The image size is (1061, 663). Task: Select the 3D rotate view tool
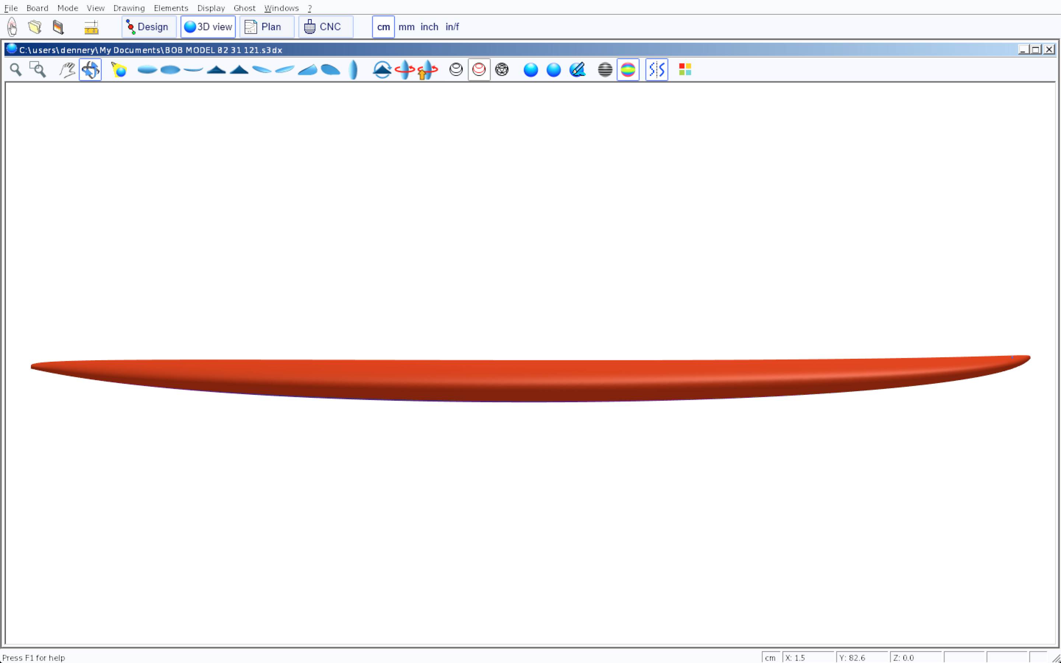[90, 70]
